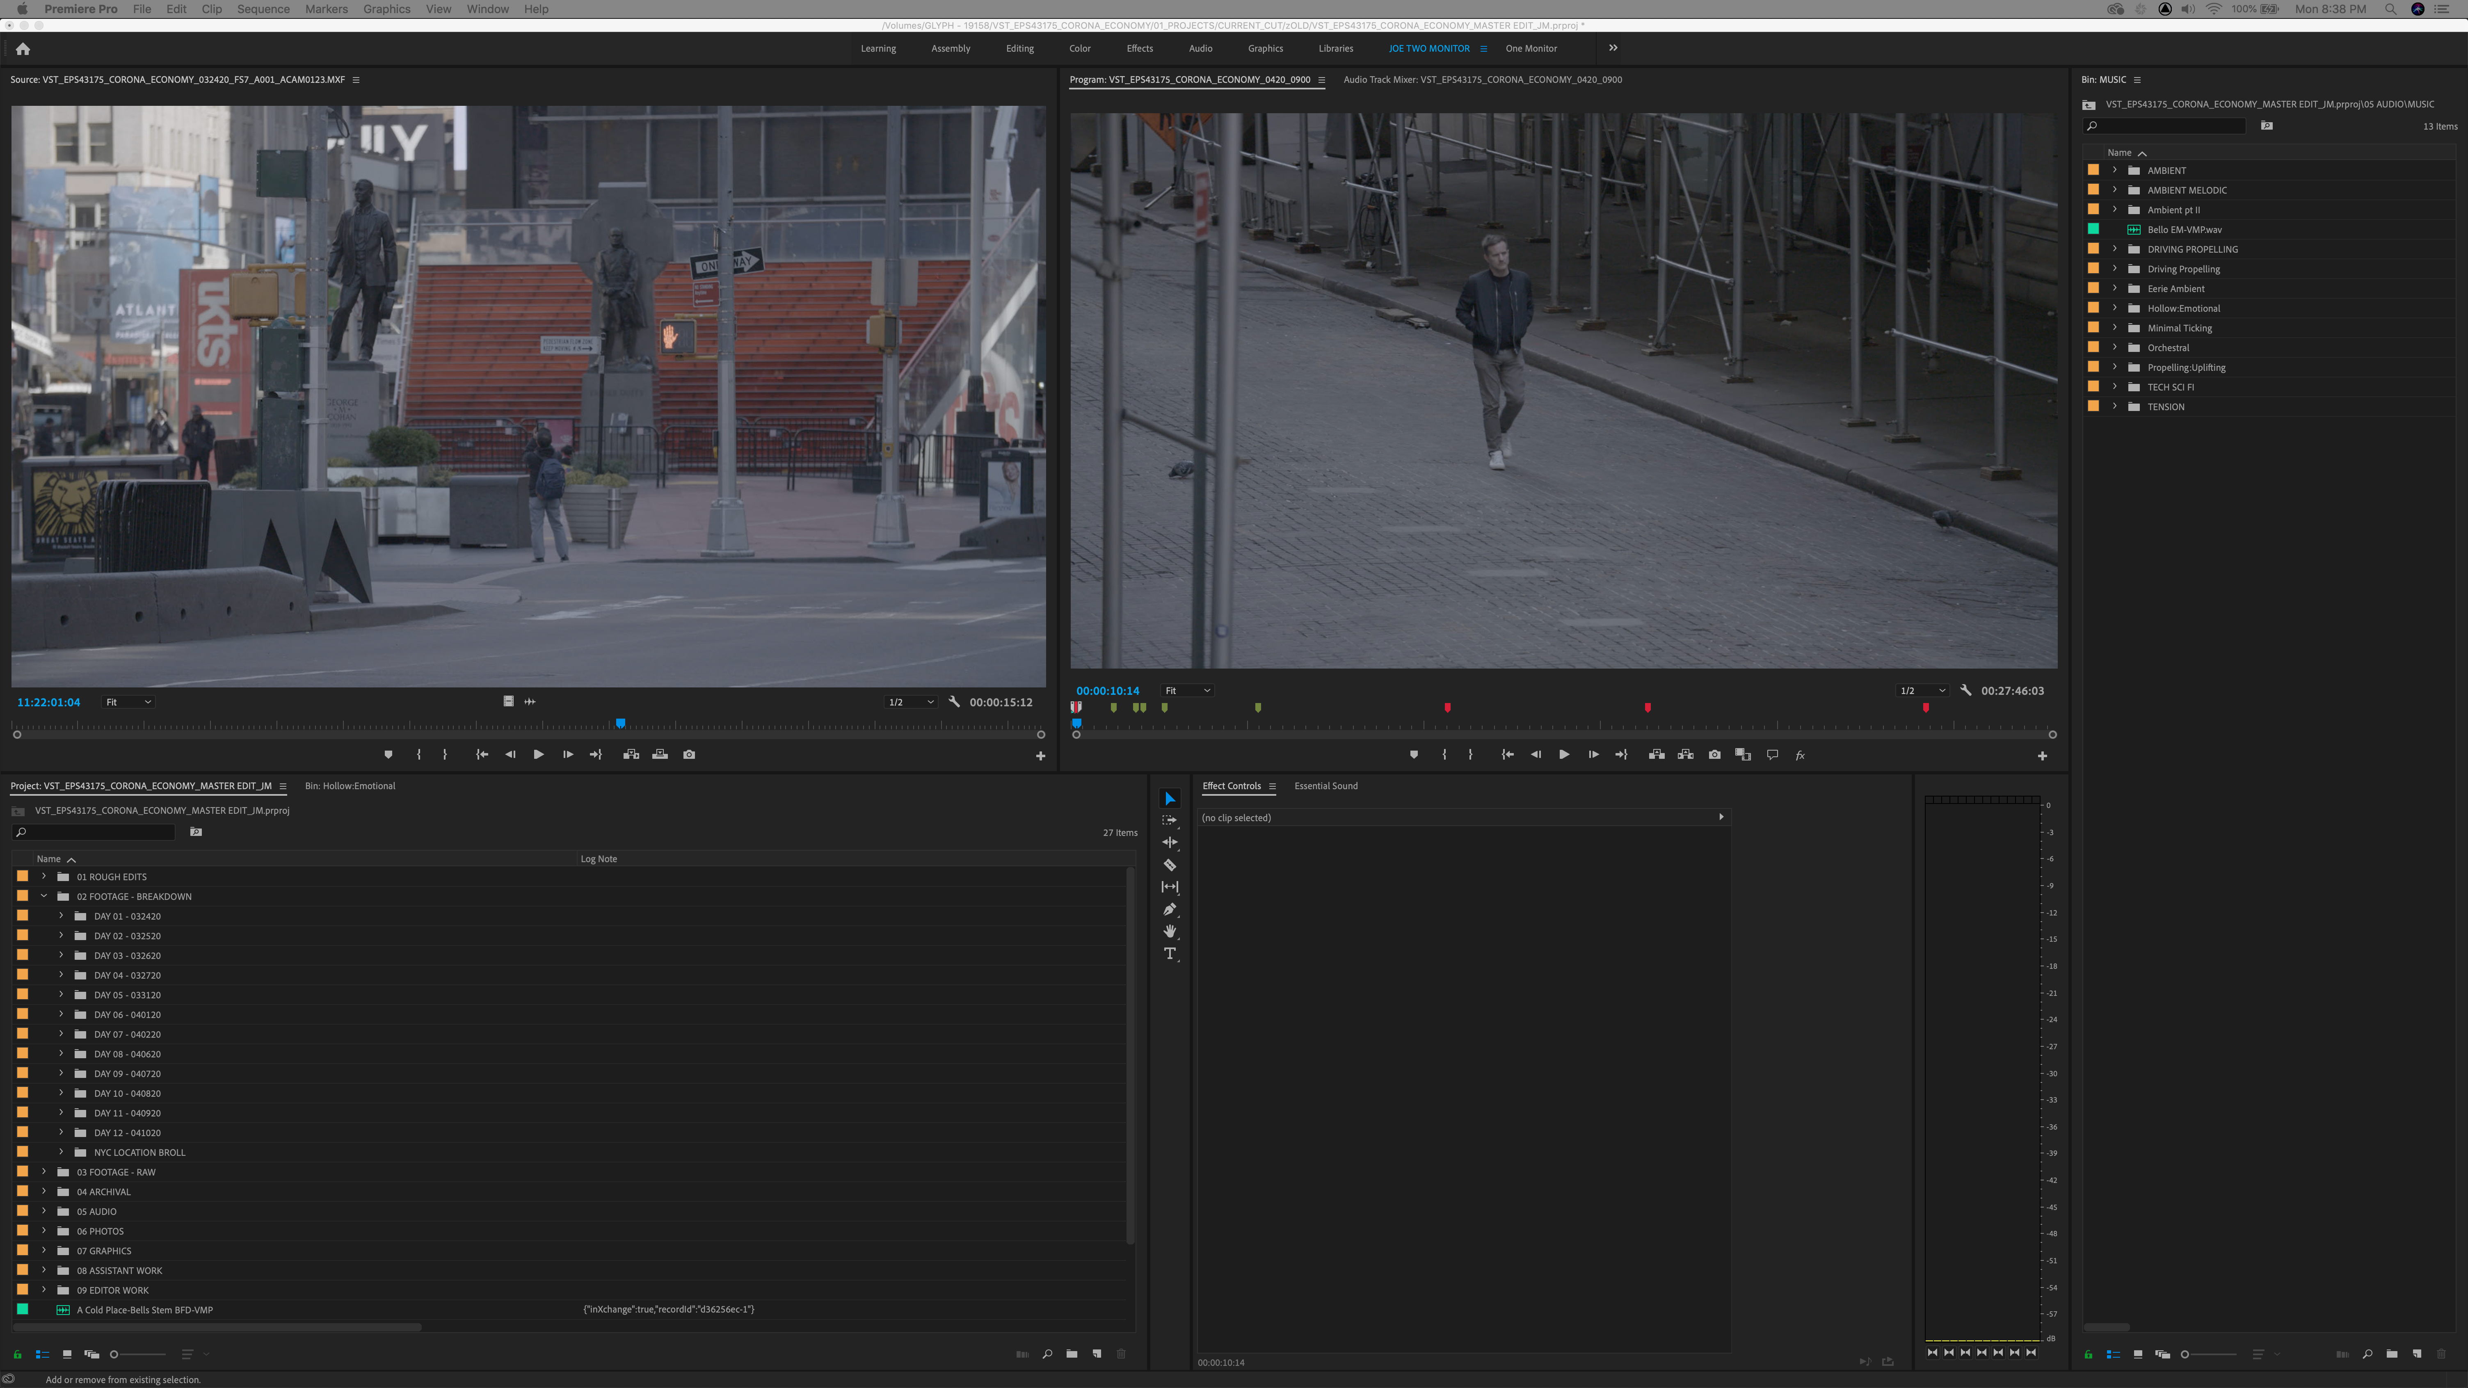Select Bello EM-VMP.wav audio file

2185,230
